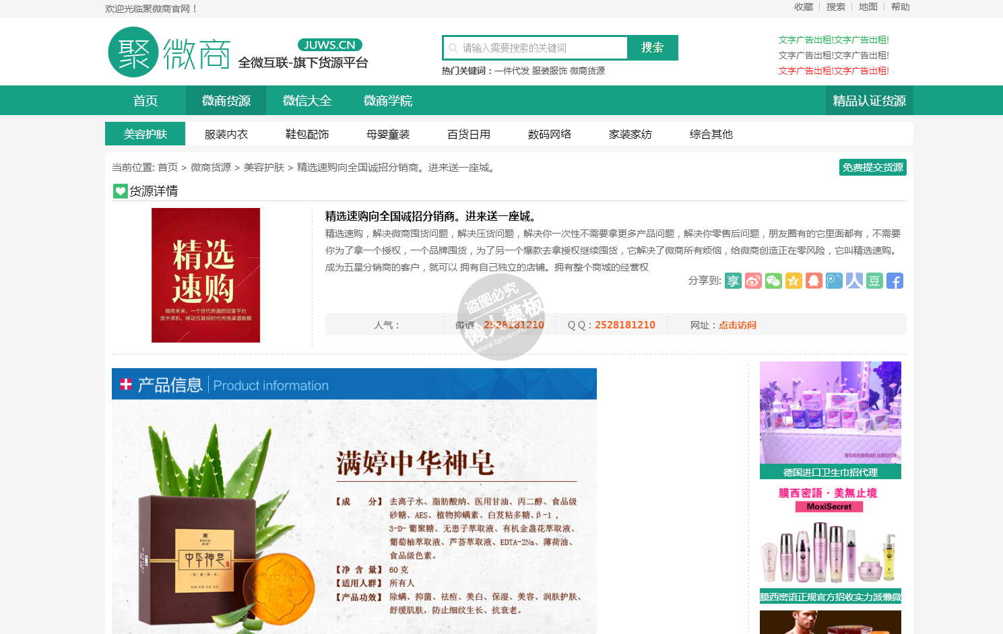Switch to the 母婴童装 category
Viewport: 1003px width, 634px height.
pos(388,134)
